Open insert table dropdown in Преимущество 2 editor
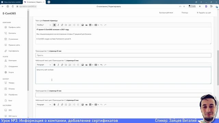The image size is (219, 123). pos(91,105)
